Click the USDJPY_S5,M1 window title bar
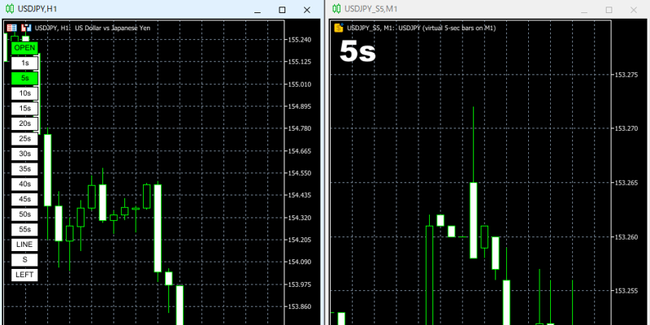The width and height of the screenshot is (650, 325). click(x=455, y=9)
